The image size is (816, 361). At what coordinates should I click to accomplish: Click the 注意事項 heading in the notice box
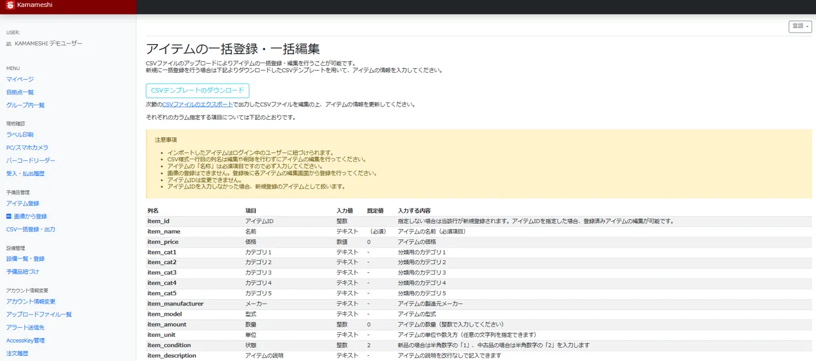166,140
